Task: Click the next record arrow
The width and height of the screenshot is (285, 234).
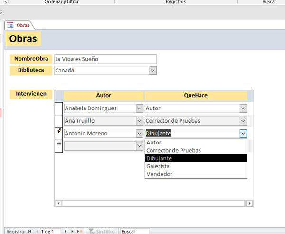Action: point(66,231)
